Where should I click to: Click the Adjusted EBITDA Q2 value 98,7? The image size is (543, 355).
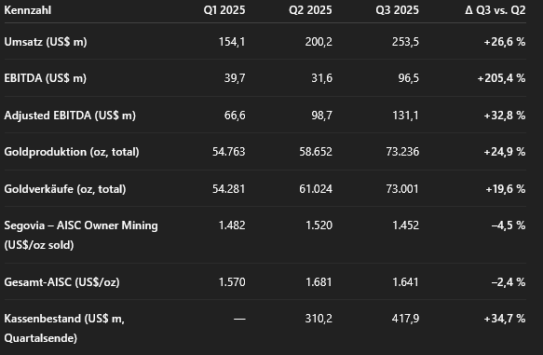point(321,115)
